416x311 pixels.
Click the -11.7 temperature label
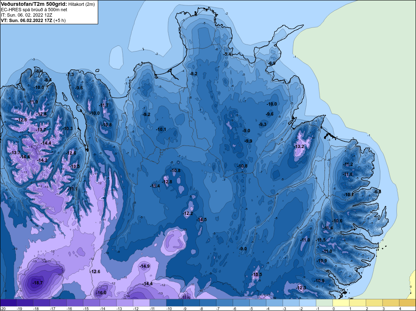click(104, 105)
